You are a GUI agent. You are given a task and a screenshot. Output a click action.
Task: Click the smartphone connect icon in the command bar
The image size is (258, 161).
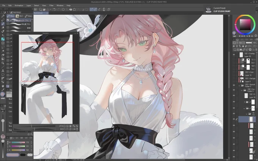coord(104,9)
